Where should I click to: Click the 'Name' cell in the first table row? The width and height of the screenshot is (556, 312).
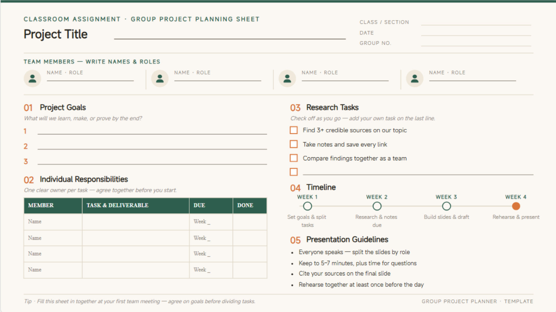pos(53,222)
